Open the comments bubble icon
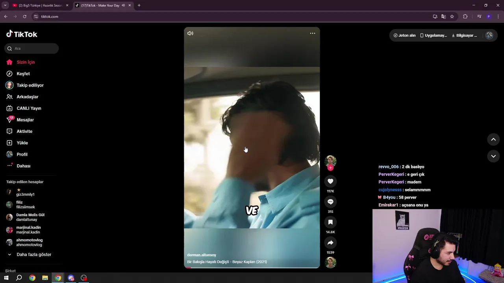This screenshot has width=504, height=283. click(330, 202)
